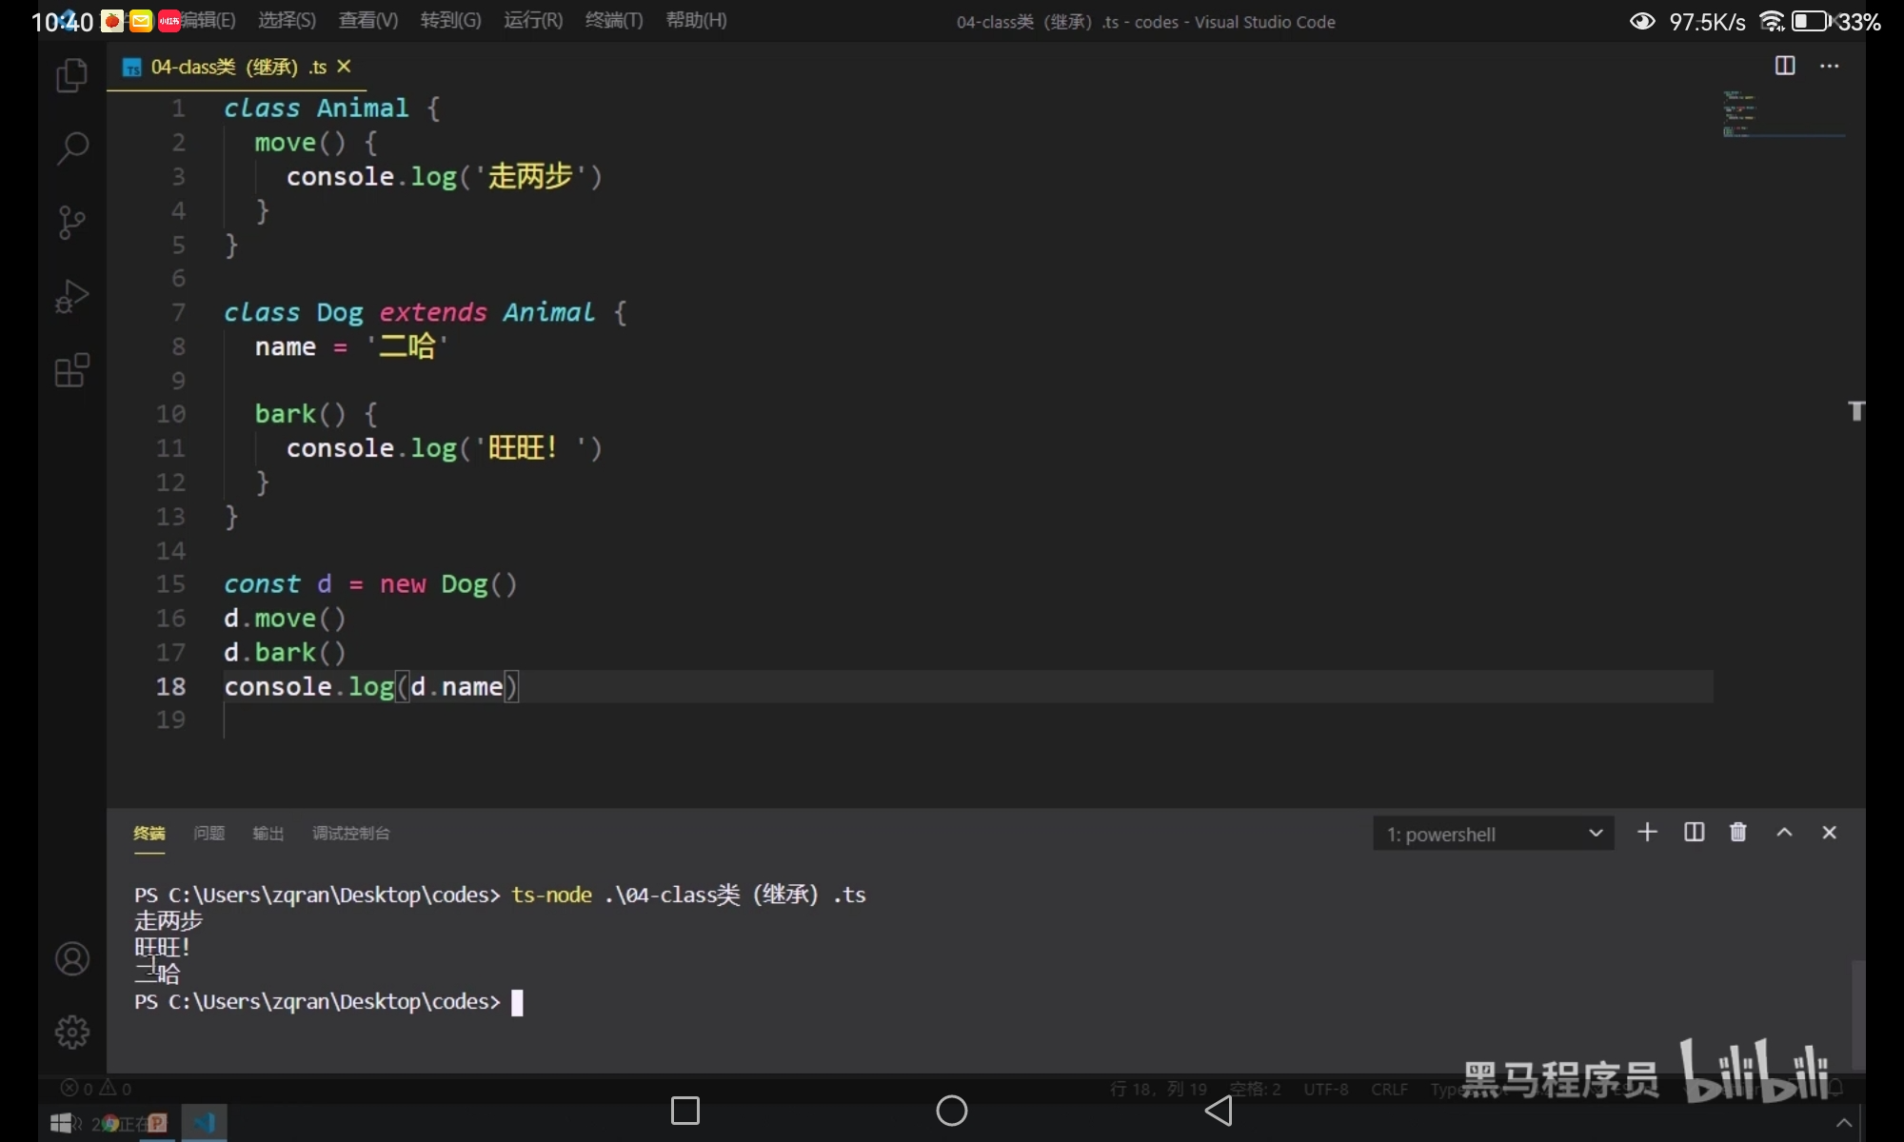Open the Extensions view

[71, 370]
